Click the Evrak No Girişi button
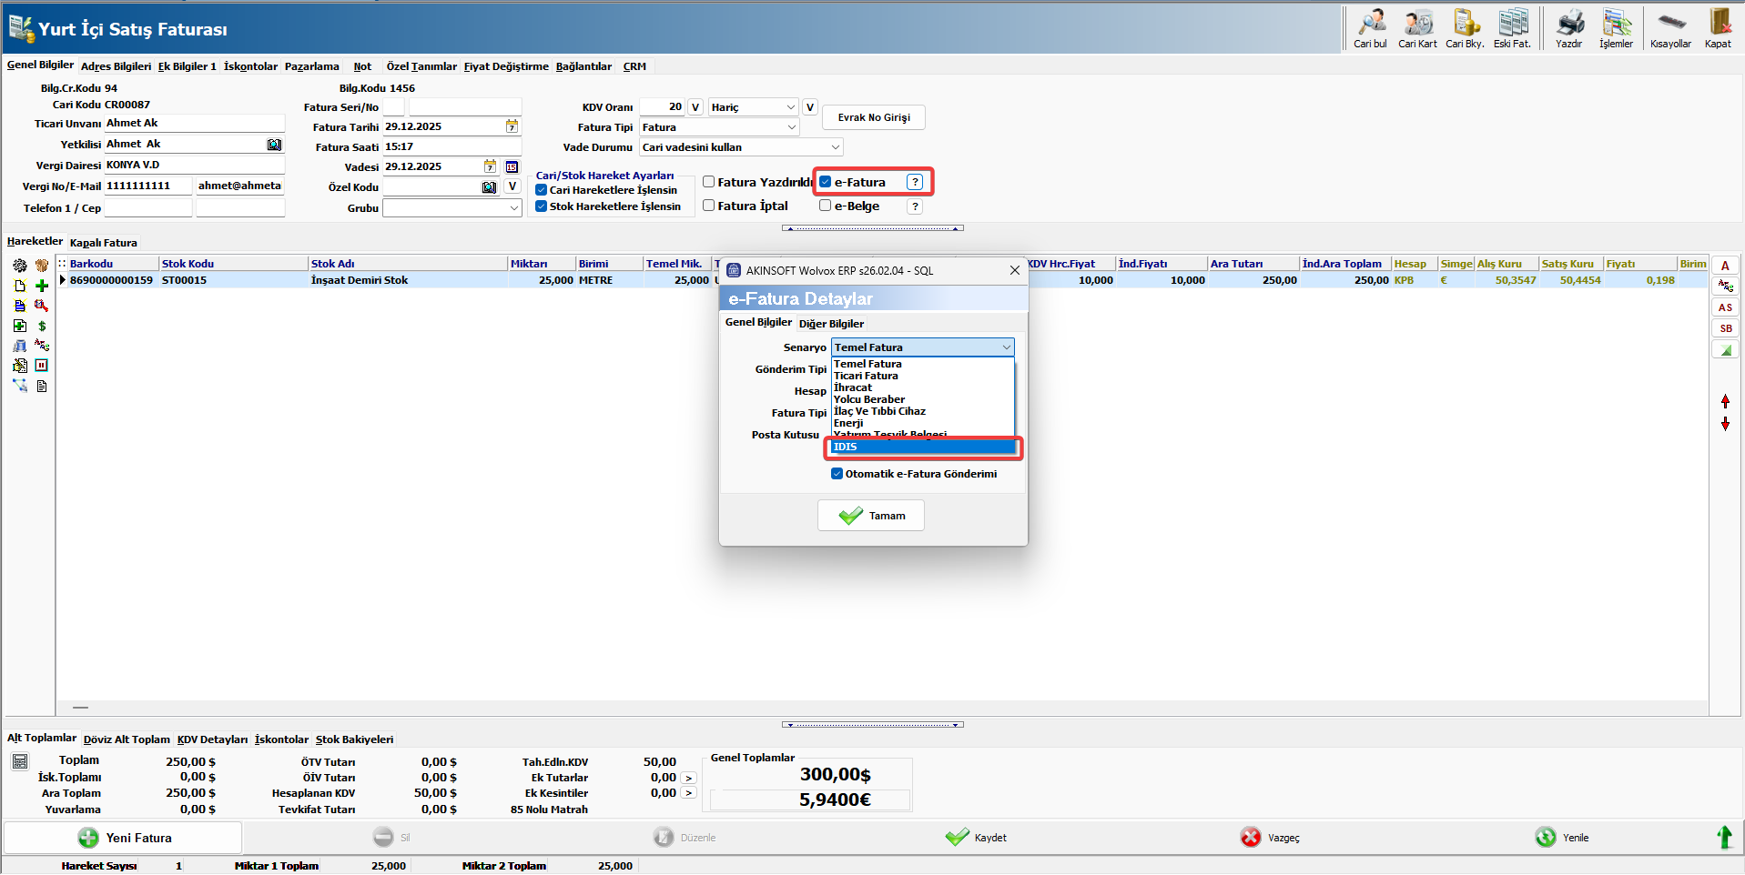Viewport: 1745px width, 875px height. coord(873,117)
